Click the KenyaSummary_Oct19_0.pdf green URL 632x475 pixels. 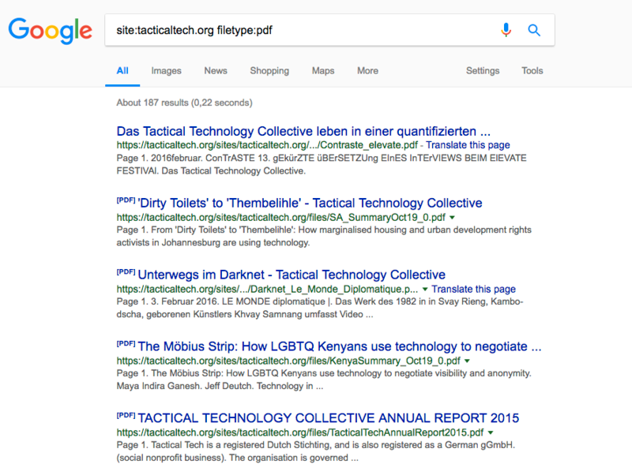(x=288, y=361)
